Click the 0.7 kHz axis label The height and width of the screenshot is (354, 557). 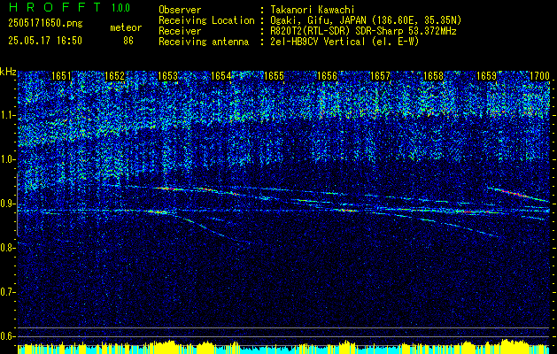point(7,292)
